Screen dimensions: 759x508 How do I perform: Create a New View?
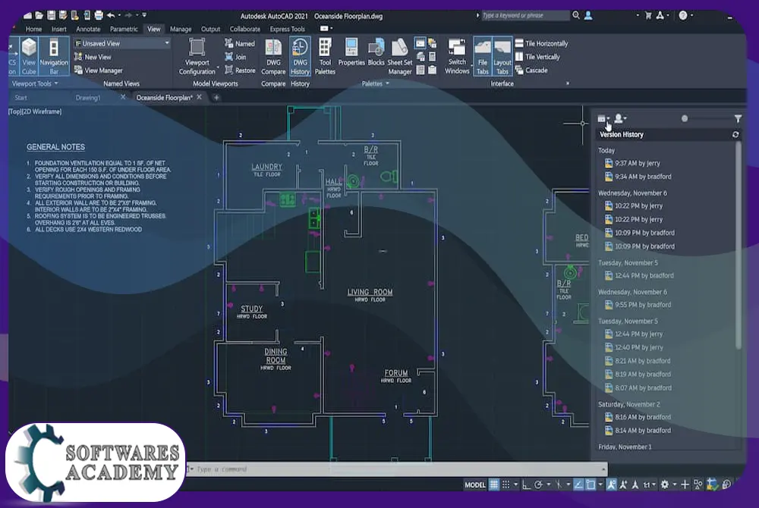click(93, 57)
